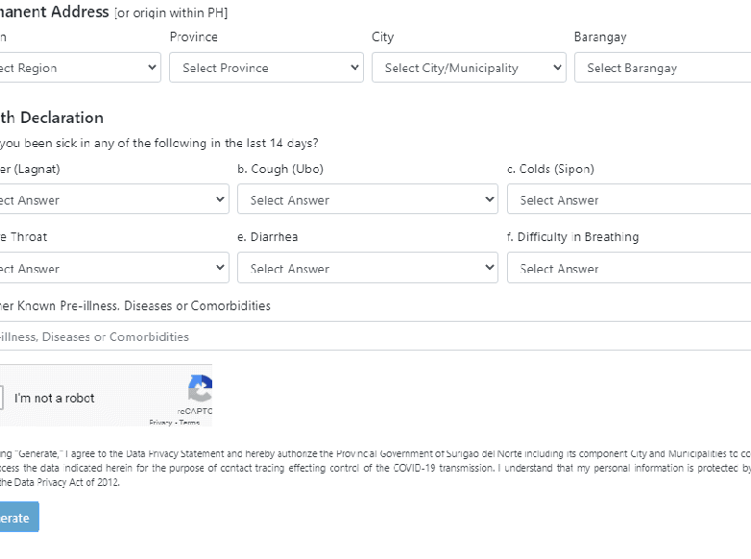Click the Data Privacy Statement agreement text
751x559 pixels.
[375, 468]
